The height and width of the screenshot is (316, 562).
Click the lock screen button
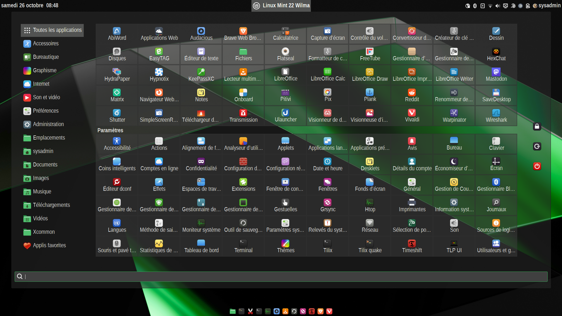537,126
